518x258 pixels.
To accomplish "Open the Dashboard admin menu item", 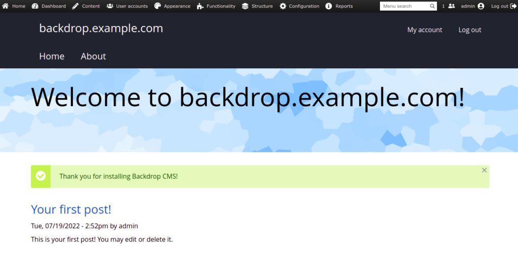I will tap(54, 6).
